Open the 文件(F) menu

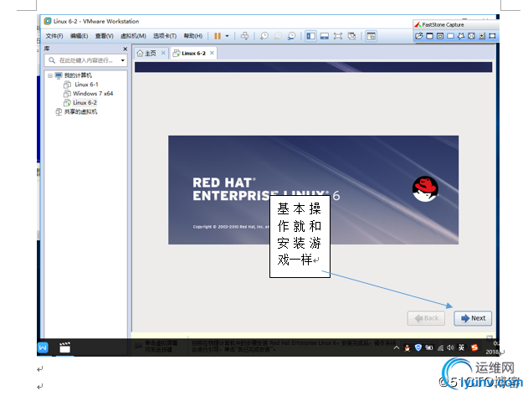(54, 36)
